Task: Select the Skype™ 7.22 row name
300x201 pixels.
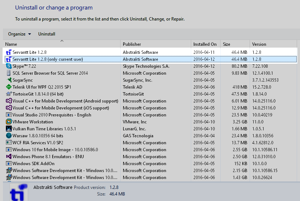Action: click(24, 66)
